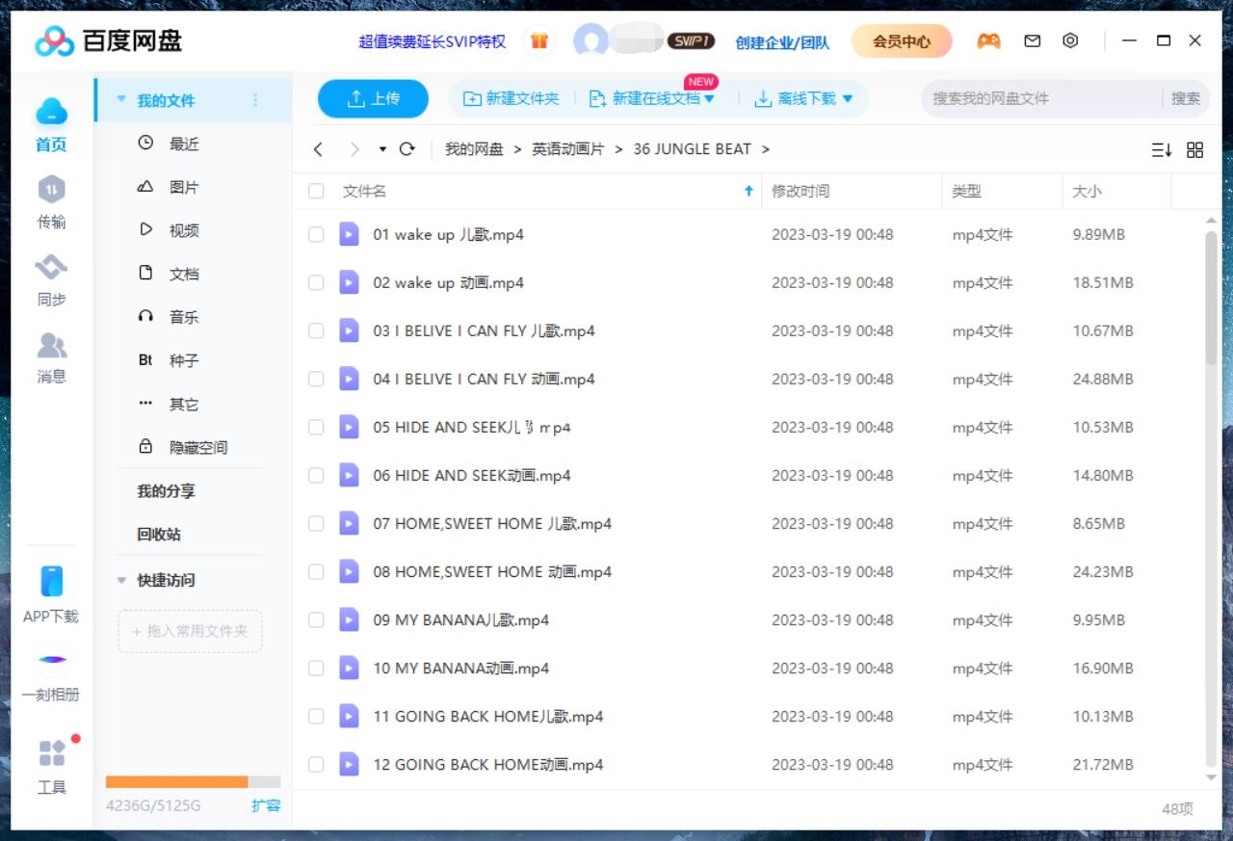Click the 上传 upload button
Viewport: 1233px width, 841px height.
click(x=373, y=97)
